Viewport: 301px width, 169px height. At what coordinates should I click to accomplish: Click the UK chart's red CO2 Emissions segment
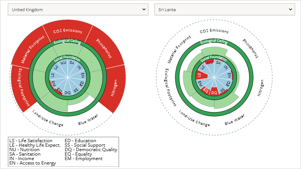point(68,31)
